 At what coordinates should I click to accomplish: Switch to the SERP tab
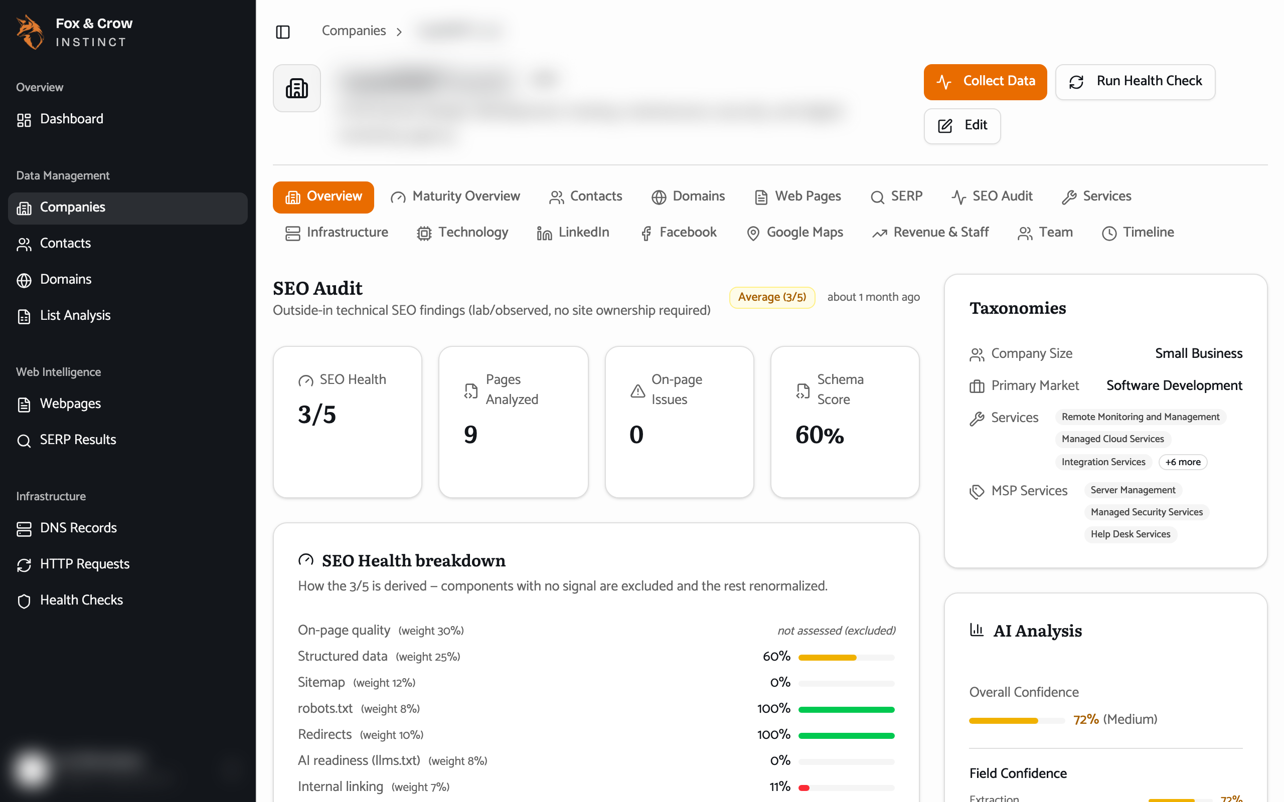tap(897, 197)
